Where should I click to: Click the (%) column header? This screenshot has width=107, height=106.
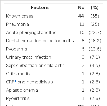95,7
